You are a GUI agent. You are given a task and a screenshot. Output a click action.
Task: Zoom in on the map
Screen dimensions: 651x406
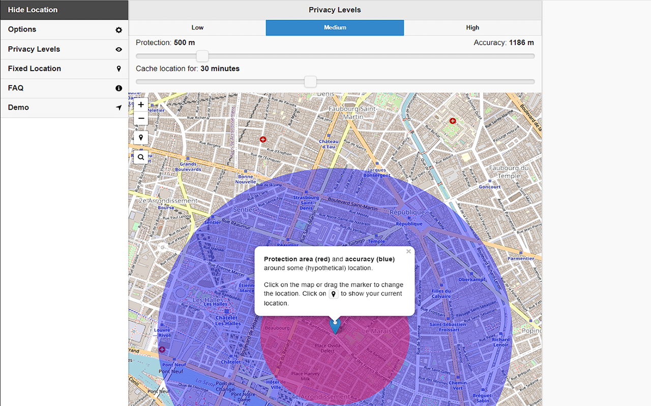click(141, 105)
